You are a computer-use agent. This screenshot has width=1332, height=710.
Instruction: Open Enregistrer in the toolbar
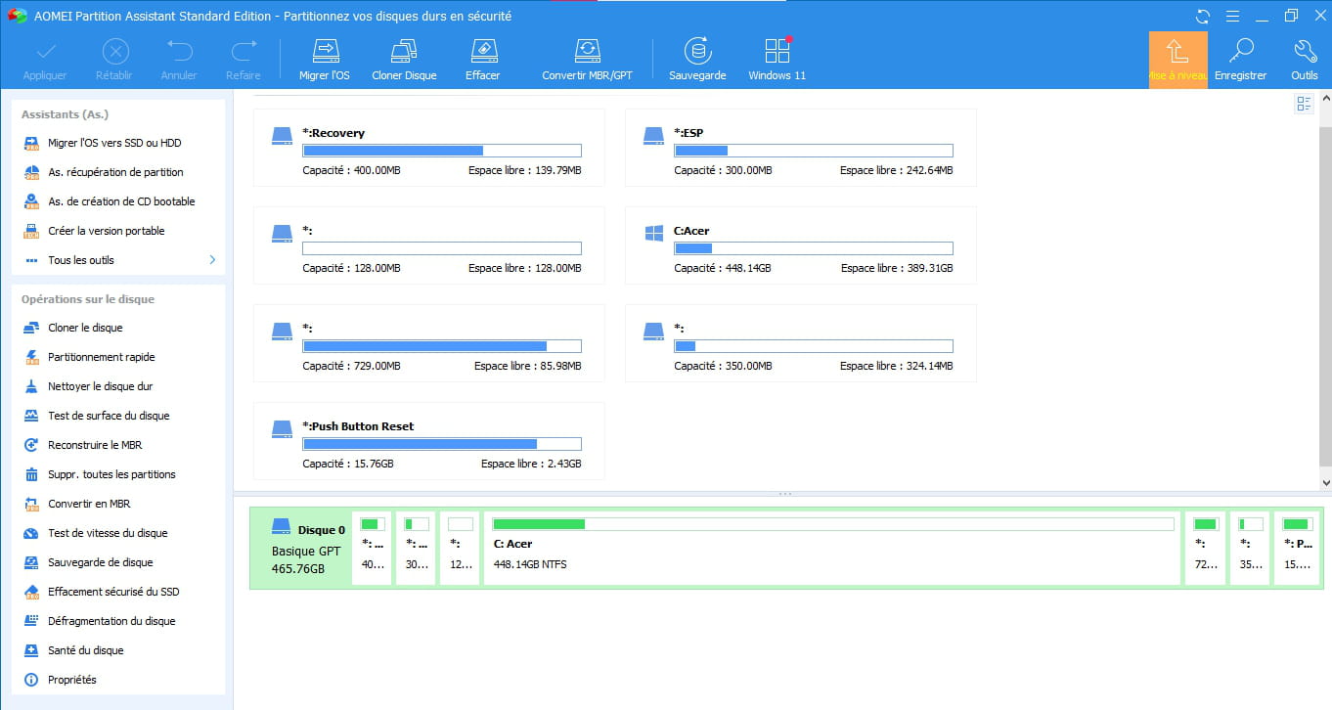(x=1241, y=60)
